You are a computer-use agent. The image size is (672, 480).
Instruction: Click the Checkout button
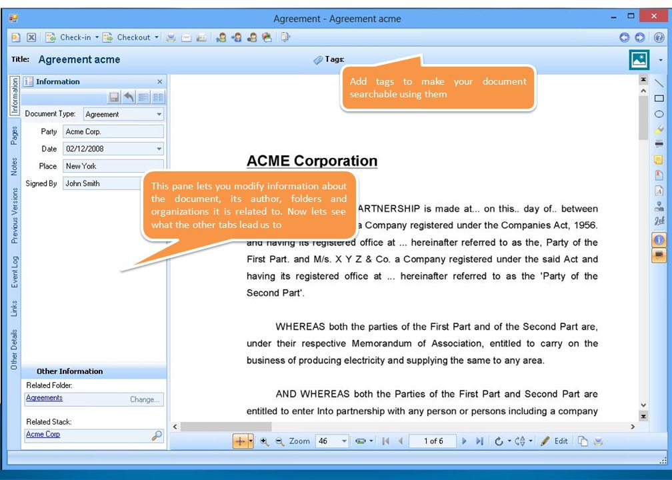pyautogui.click(x=127, y=38)
